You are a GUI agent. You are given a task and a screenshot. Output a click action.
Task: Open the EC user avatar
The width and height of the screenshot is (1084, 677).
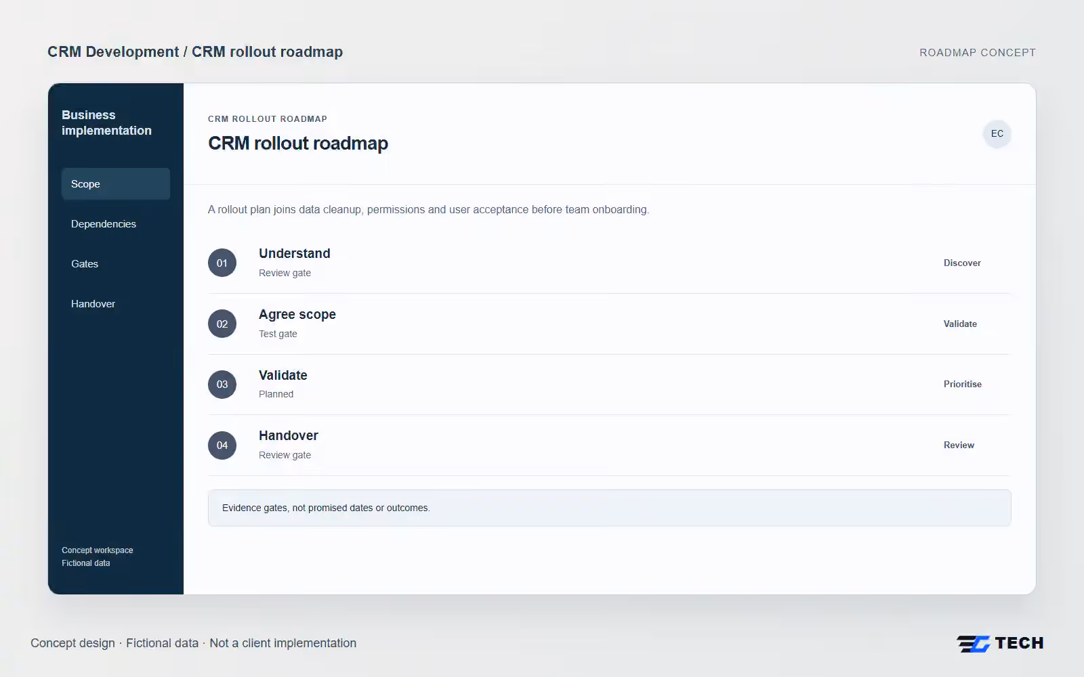(997, 133)
